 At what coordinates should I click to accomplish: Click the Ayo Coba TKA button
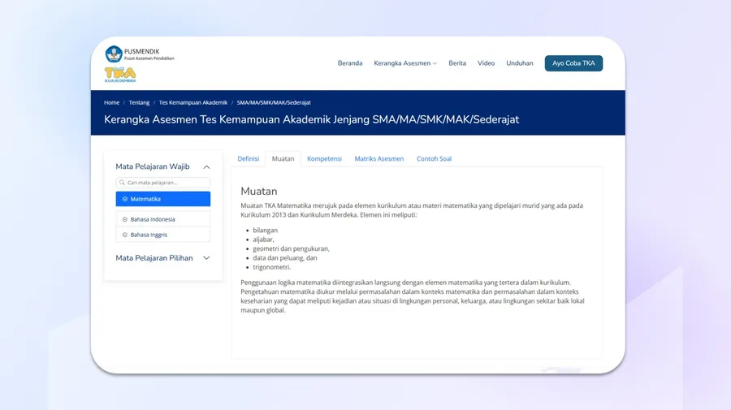pos(573,63)
